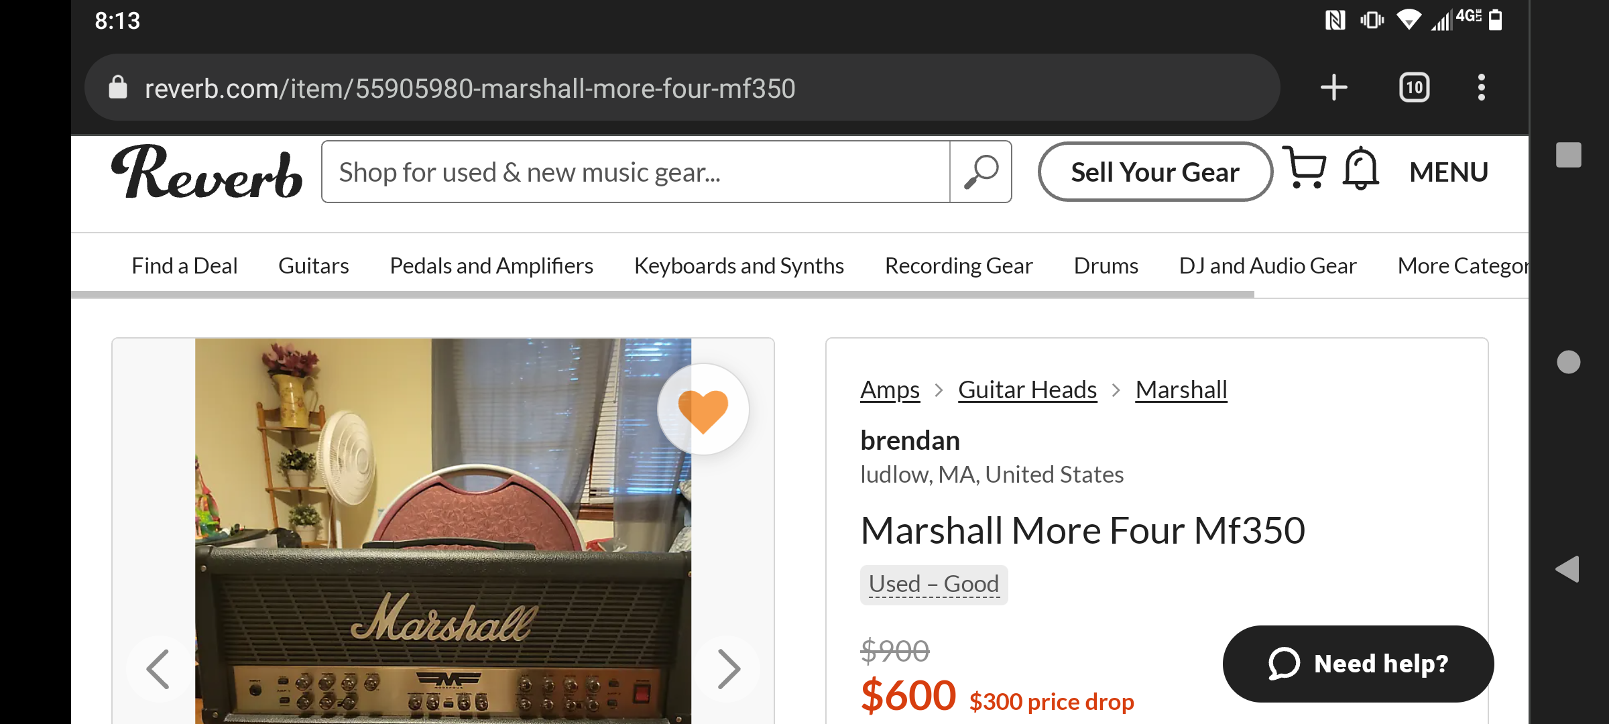Tap the Android home button
1609x724 pixels.
coord(1568,362)
